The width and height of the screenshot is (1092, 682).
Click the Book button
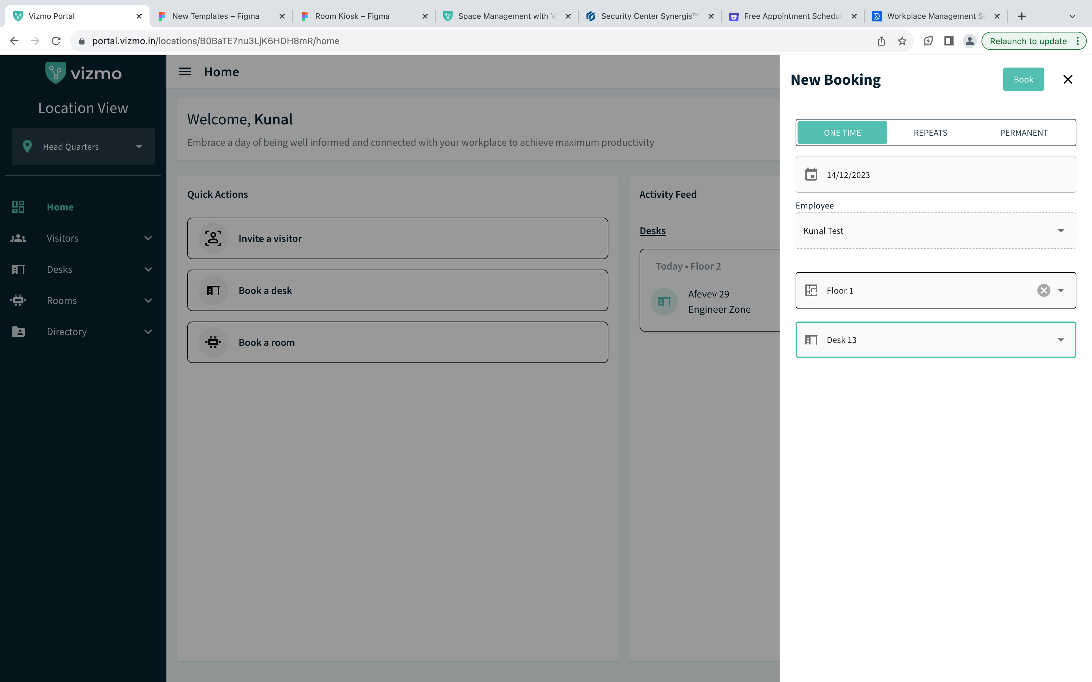click(x=1022, y=79)
